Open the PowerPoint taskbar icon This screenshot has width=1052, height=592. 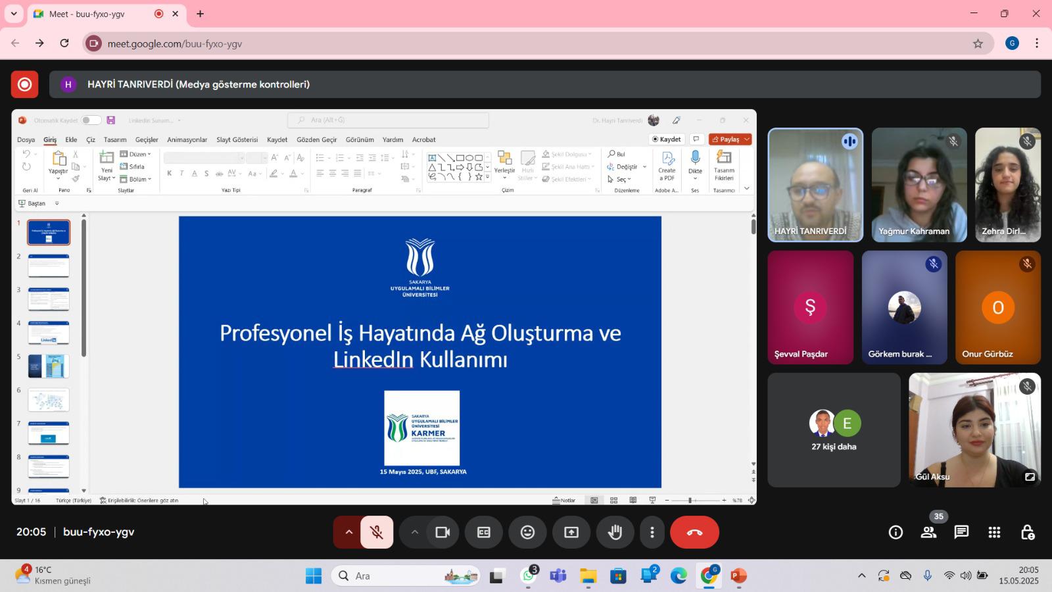coord(738,576)
